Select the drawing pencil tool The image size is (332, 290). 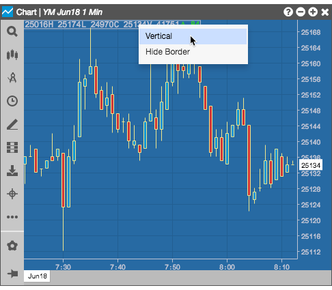click(x=12, y=124)
